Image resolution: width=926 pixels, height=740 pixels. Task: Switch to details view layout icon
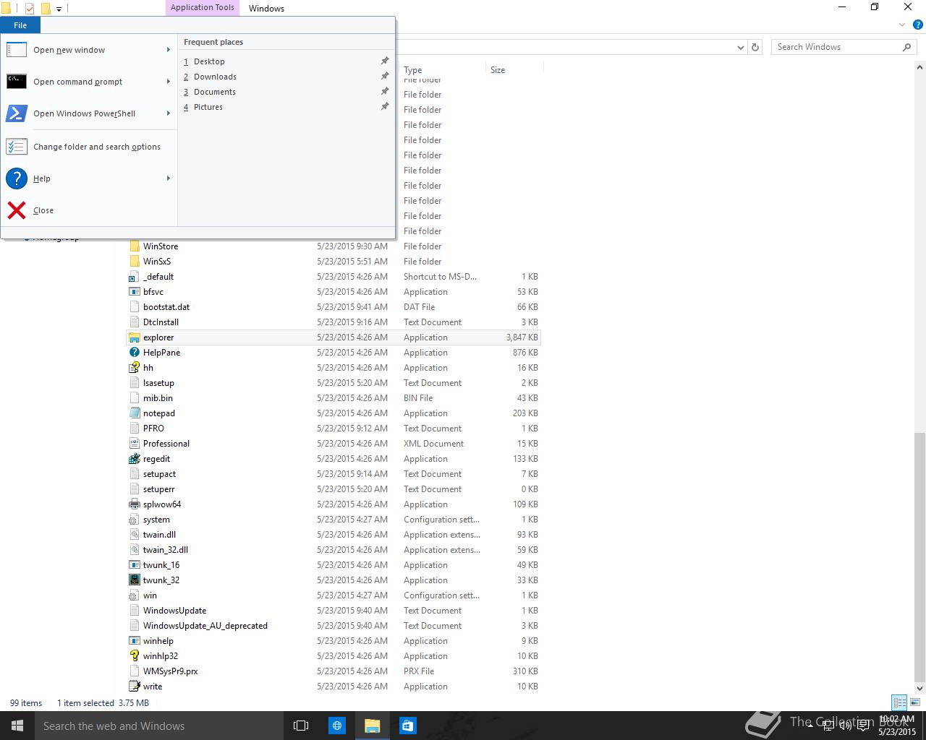899,702
